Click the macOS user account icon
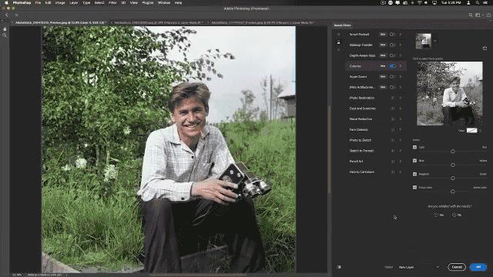493x277 pixels. coord(468,3)
